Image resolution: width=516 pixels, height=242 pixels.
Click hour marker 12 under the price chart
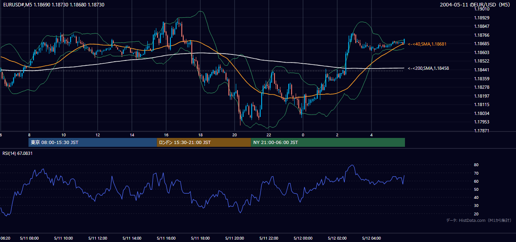click(x=98, y=135)
